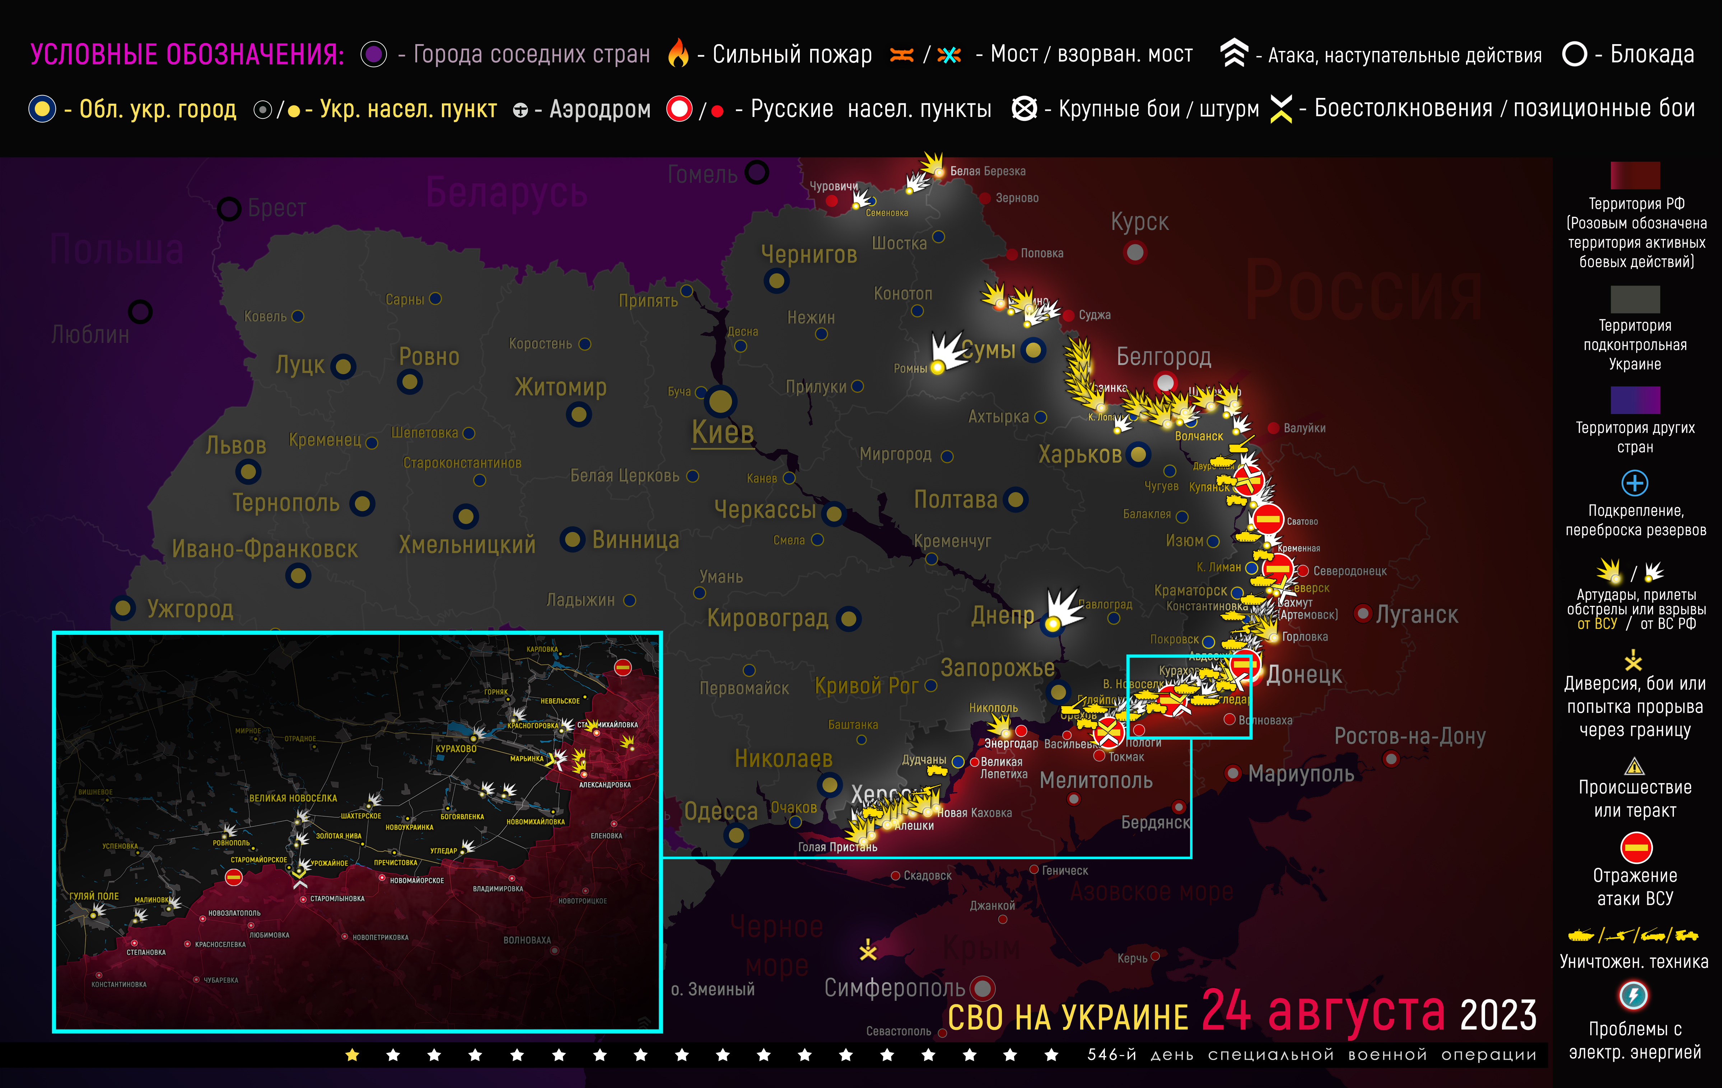Click the red repelled-attack icon in the side legend
This screenshot has height=1088, width=1722.
click(x=1635, y=848)
